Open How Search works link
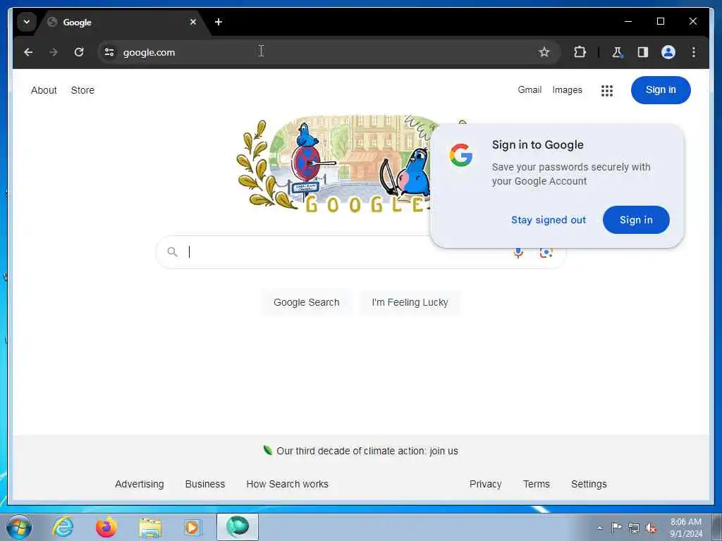The height and width of the screenshot is (541, 722). (x=287, y=484)
